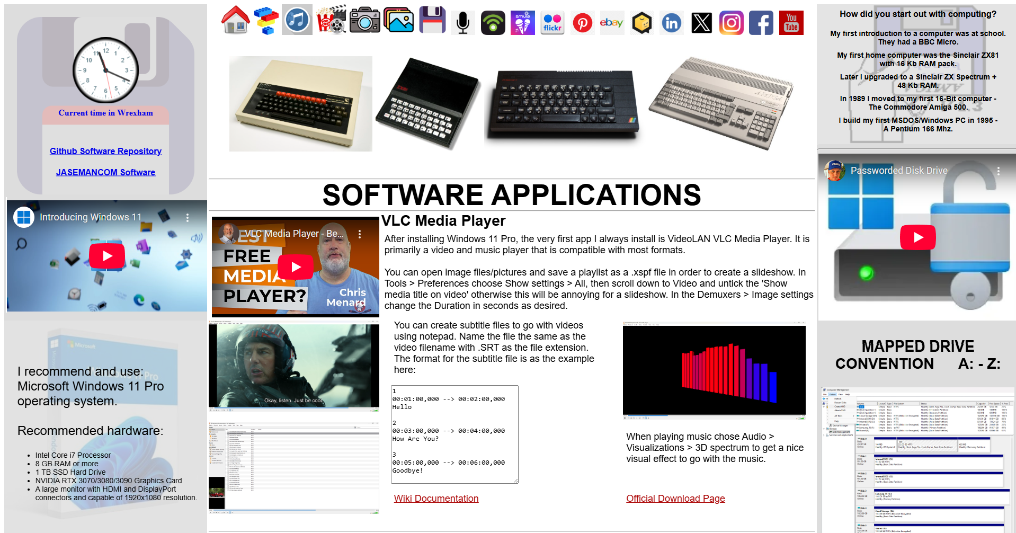Click the MAPPED DRIVE CONVENTION heading
Viewport: 1016px width, 533px height.
(x=918, y=355)
